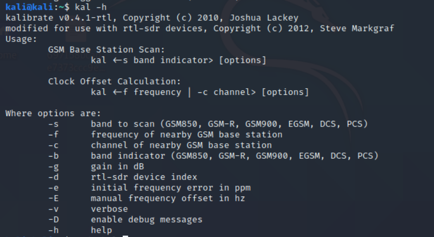The image size is (434, 237).
Task: Click 'Clock Offset Calculation:' heading
Action: coord(114,81)
